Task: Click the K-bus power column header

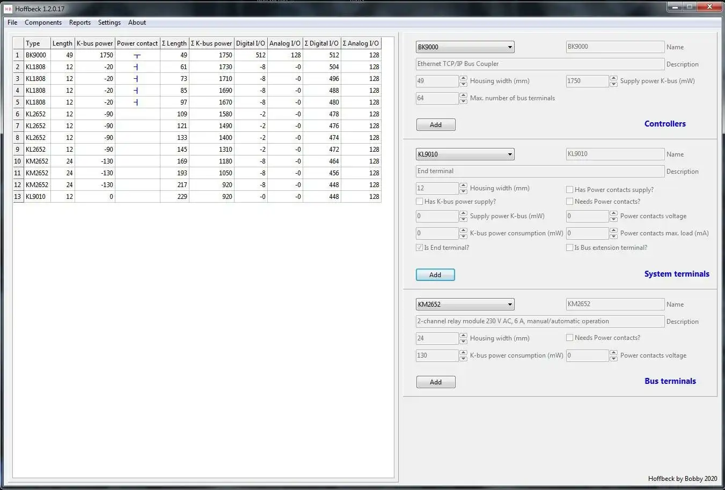Action: click(x=95, y=43)
